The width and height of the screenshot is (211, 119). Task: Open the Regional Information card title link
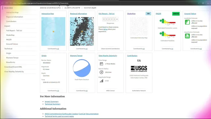(78, 14)
